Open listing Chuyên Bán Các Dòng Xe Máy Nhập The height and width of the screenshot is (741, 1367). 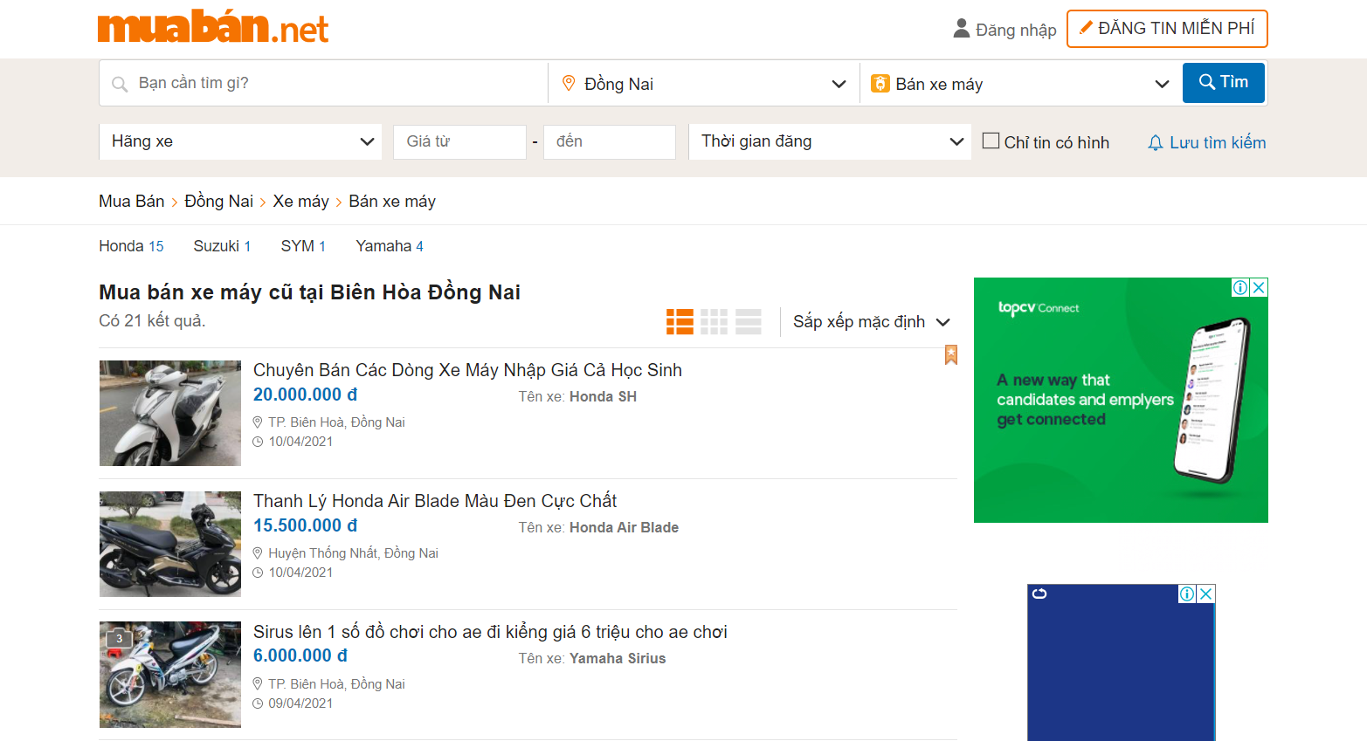tap(467, 370)
